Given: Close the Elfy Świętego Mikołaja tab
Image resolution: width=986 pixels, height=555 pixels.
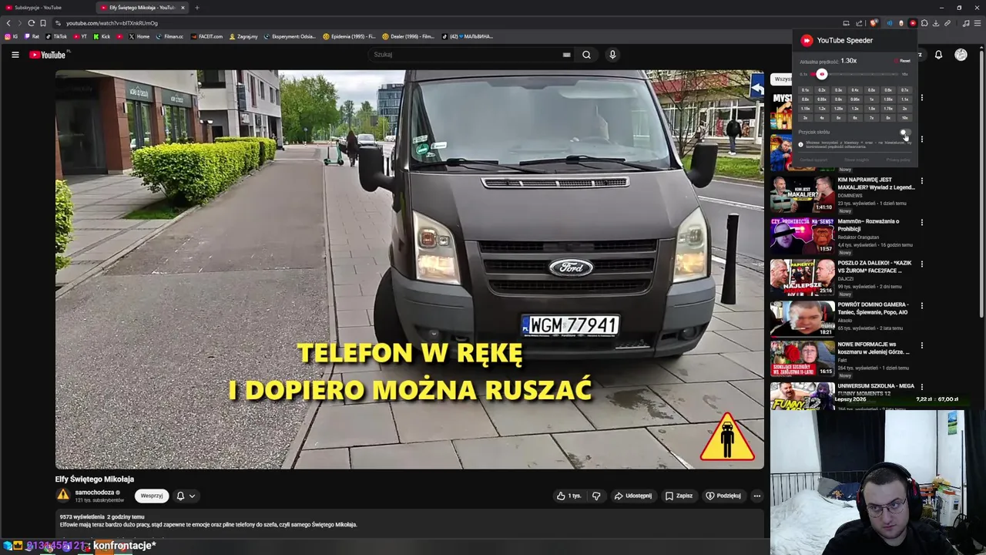Looking at the screenshot, I should (x=183, y=8).
